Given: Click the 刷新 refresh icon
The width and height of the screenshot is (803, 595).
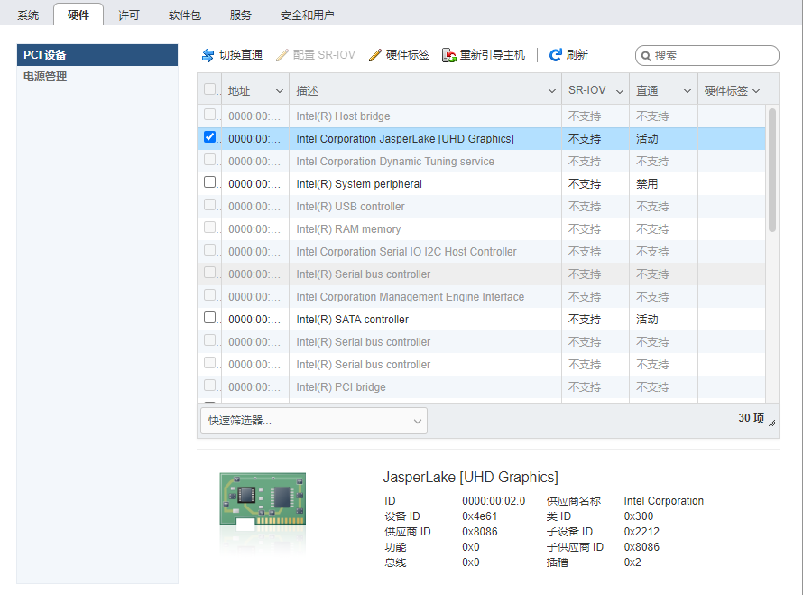Looking at the screenshot, I should (x=556, y=54).
